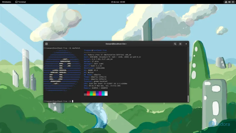Click the blue liveuser@localhost-live neofetch header

coord(95,50)
